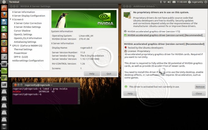Click Help in Additional Drivers window
The image size is (208, 130).
pyautogui.click(x=130, y=94)
